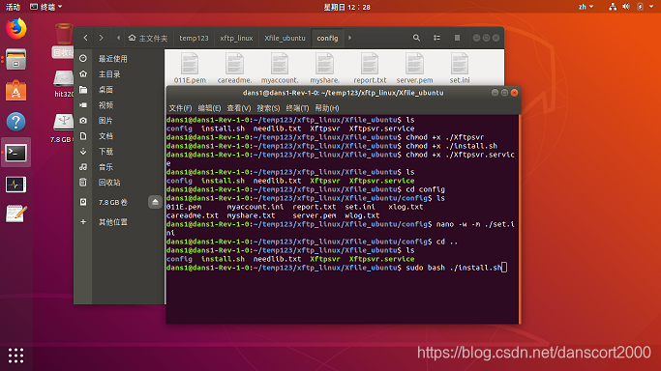Image resolution: width=661 pixels, height=371 pixels.
Task: Open 下载 in the sidebar
Action: (119, 152)
